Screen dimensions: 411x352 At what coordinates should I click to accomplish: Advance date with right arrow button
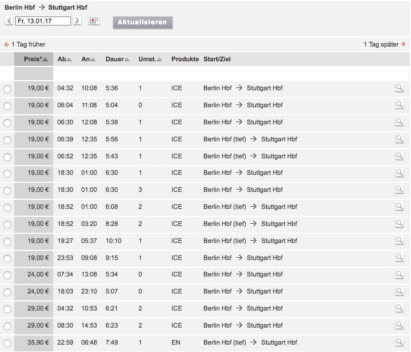pyautogui.click(x=77, y=21)
